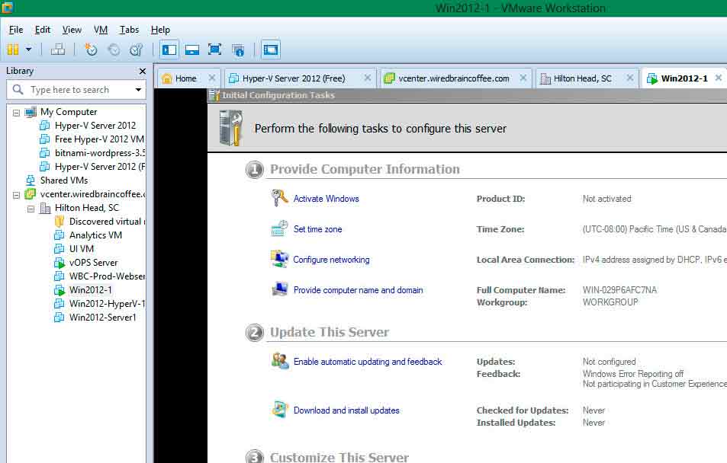Click the Configure networking computers icon
This screenshot has height=463, width=727.
pos(279,259)
